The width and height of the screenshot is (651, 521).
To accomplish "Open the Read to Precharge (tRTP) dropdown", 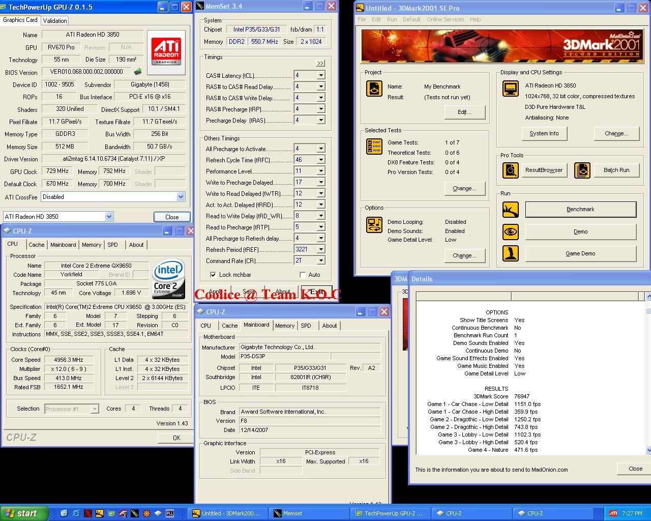I will click(321, 227).
